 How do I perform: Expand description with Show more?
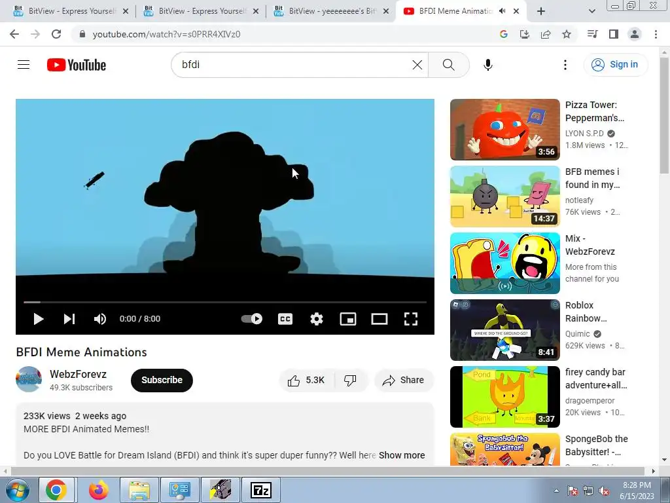pos(402,455)
